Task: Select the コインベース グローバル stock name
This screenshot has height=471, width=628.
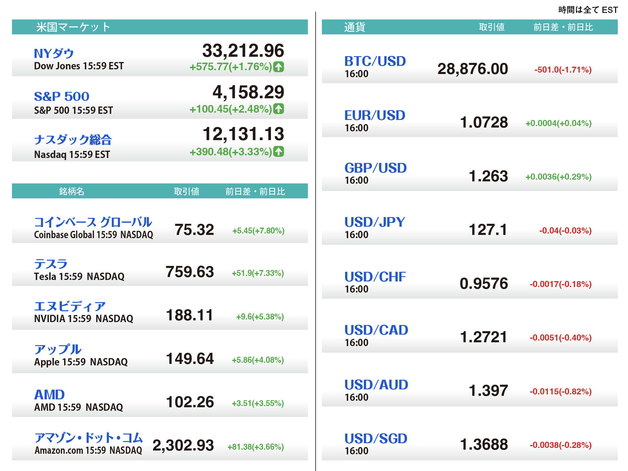Action: tap(93, 222)
